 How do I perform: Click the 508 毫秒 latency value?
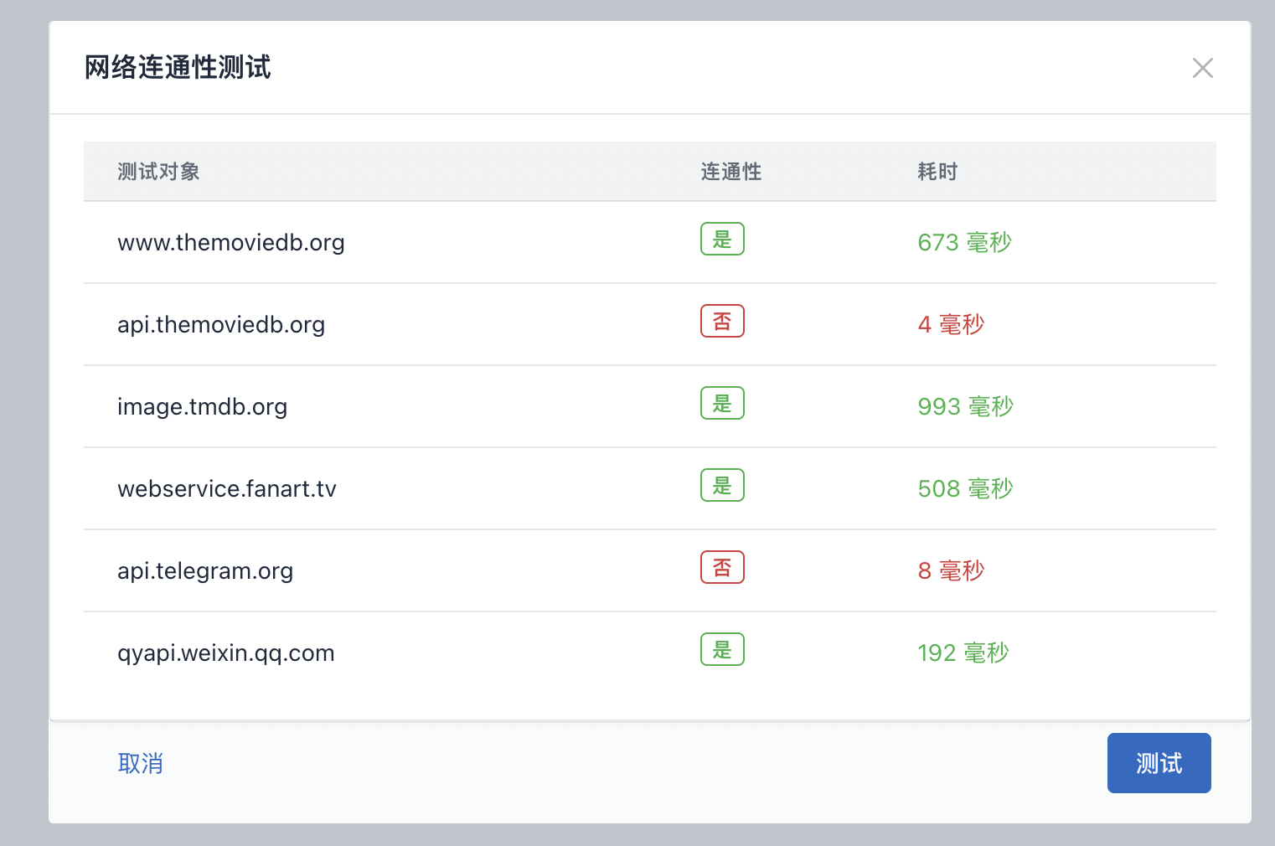[966, 488]
